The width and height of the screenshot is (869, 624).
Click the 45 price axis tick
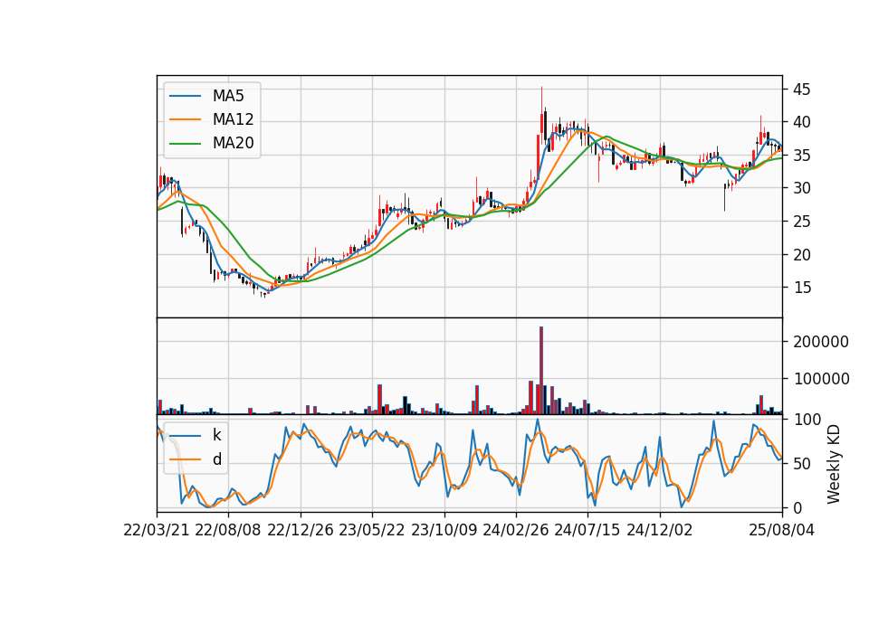[801, 90]
